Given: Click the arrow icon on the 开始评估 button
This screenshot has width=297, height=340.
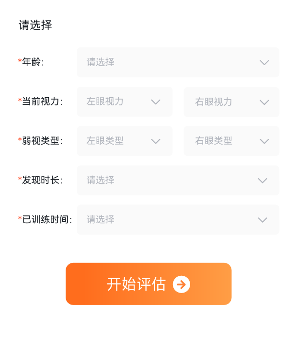Looking at the screenshot, I should [x=182, y=284].
